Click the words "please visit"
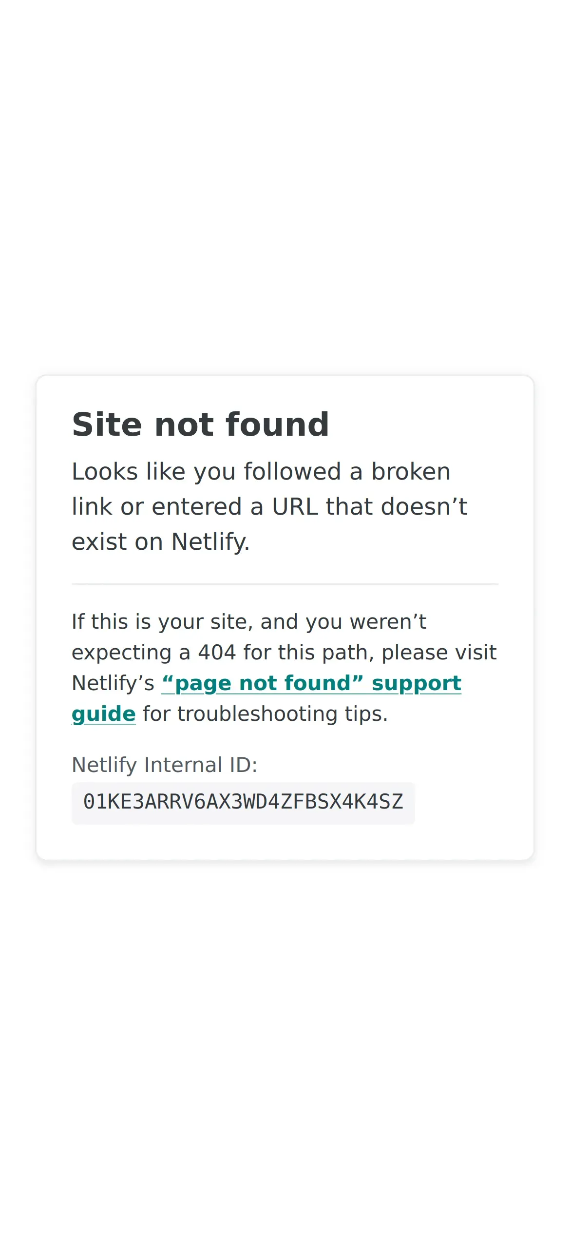The height and width of the screenshot is (1234, 570). [439, 653]
